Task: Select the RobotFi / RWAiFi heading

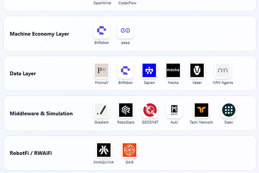Action: pos(31,153)
